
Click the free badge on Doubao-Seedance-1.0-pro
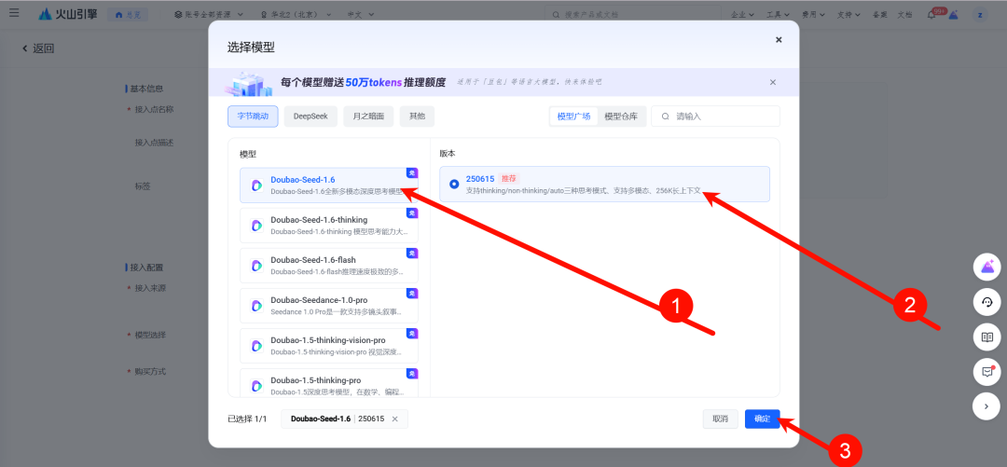[x=412, y=293]
